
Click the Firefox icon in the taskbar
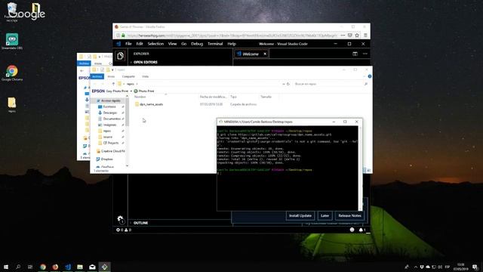55,267
